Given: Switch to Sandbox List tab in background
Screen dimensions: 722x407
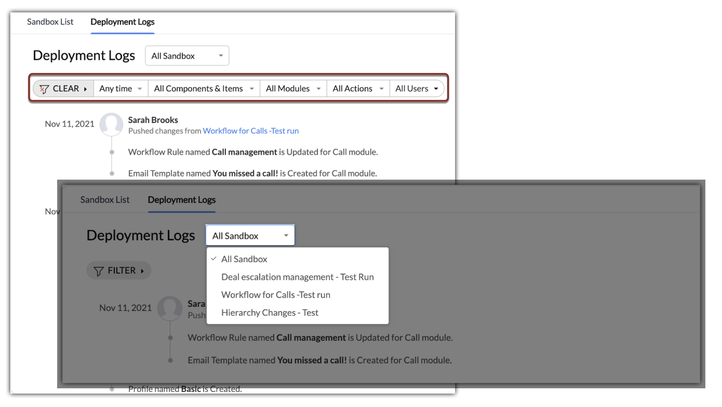Looking at the screenshot, I should (50, 22).
